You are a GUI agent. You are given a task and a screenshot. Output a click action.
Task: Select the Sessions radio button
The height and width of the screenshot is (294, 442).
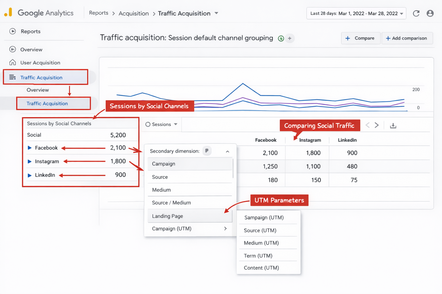click(148, 124)
